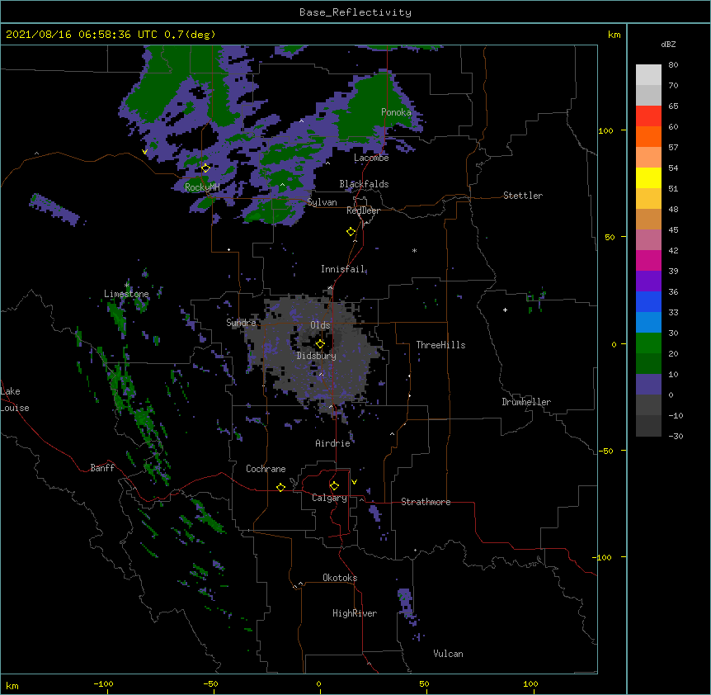Image resolution: width=711 pixels, height=695 pixels.
Task: Click the yellow diamond marker south of Red Deer
Action: tap(351, 232)
